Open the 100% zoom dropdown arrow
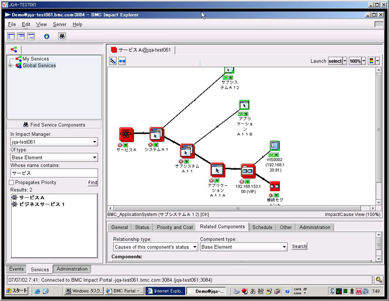This screenshot has height=301, width=389. (x=364, y=61)
